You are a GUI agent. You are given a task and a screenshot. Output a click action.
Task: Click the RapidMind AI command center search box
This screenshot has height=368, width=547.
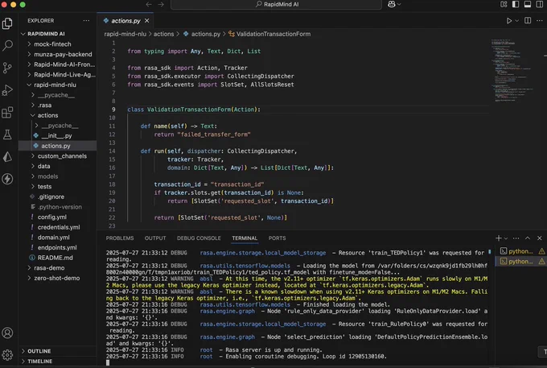(276, 4)
